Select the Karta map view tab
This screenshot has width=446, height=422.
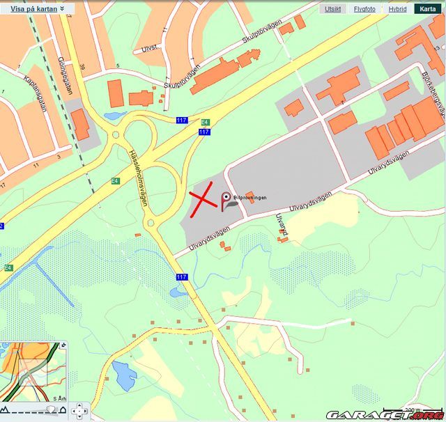click(427, 9)
